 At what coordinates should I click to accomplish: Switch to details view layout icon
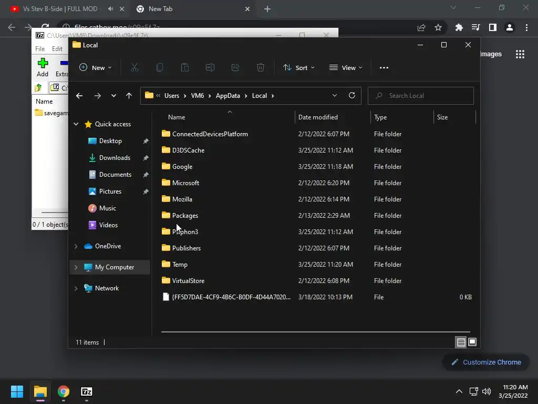[461, 342]
